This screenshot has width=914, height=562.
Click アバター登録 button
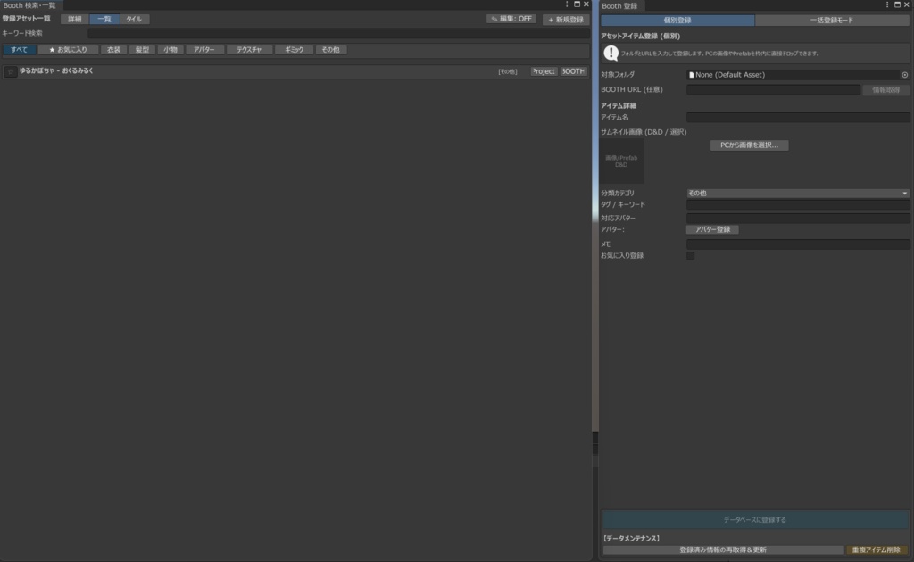(712, 229)
